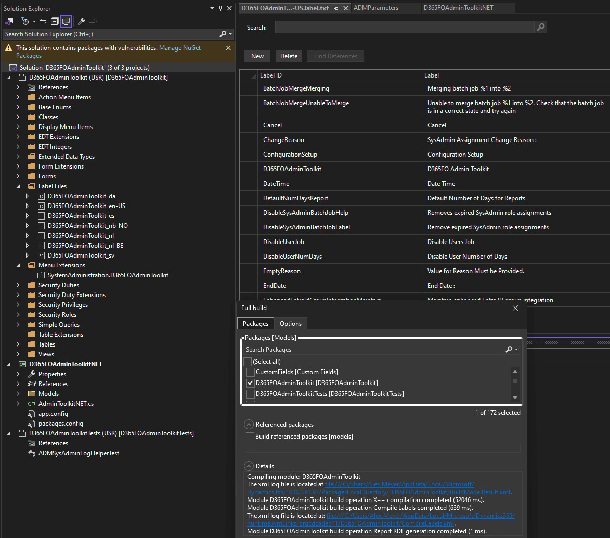Screen dimensions: 610x538
Task: Switch between solutions and folders view icon
Action: tap(9, 21)
